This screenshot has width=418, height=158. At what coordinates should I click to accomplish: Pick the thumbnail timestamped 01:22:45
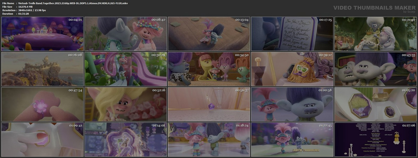click(292, 139)
